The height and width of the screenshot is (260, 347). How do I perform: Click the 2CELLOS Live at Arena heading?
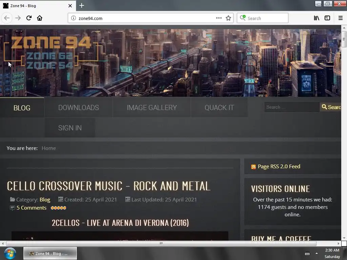(120, 223)
